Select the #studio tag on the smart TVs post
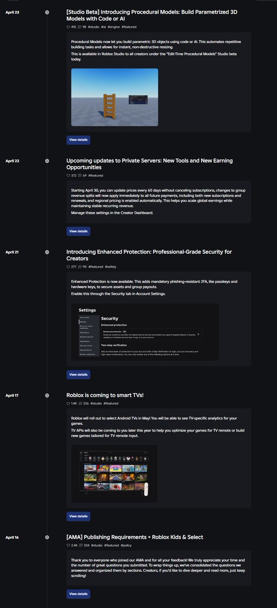 96,403
